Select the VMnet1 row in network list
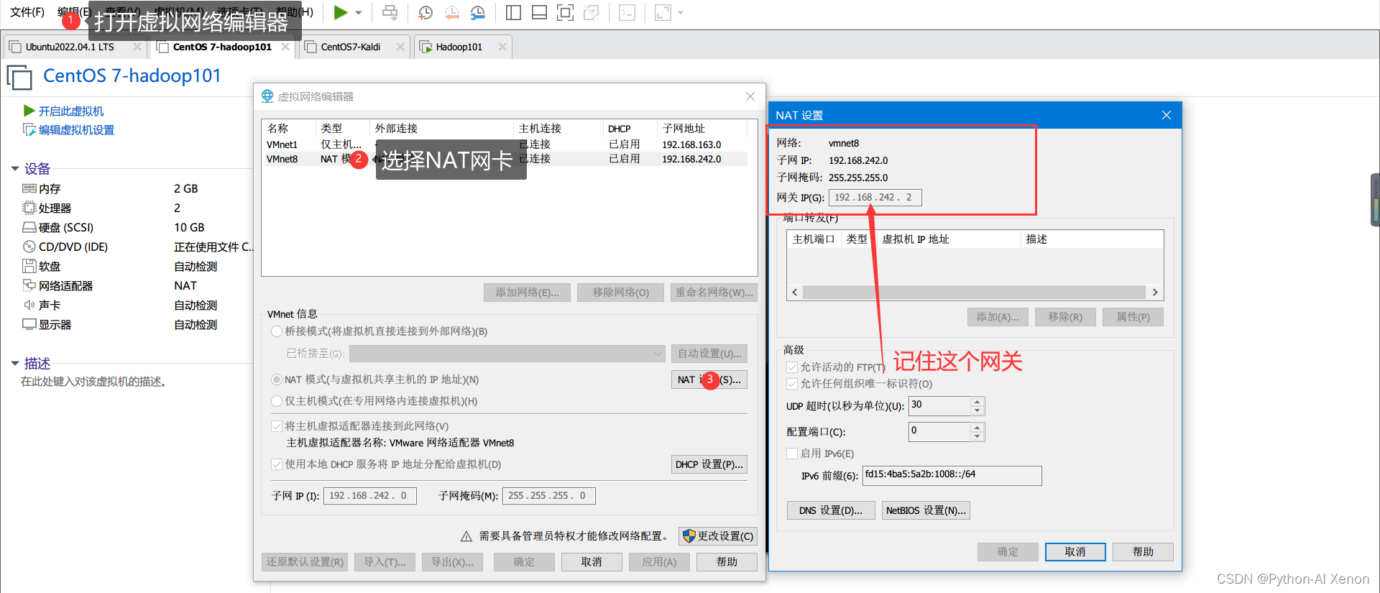The height and width of the screenshot is (593, 1380). 506,144
